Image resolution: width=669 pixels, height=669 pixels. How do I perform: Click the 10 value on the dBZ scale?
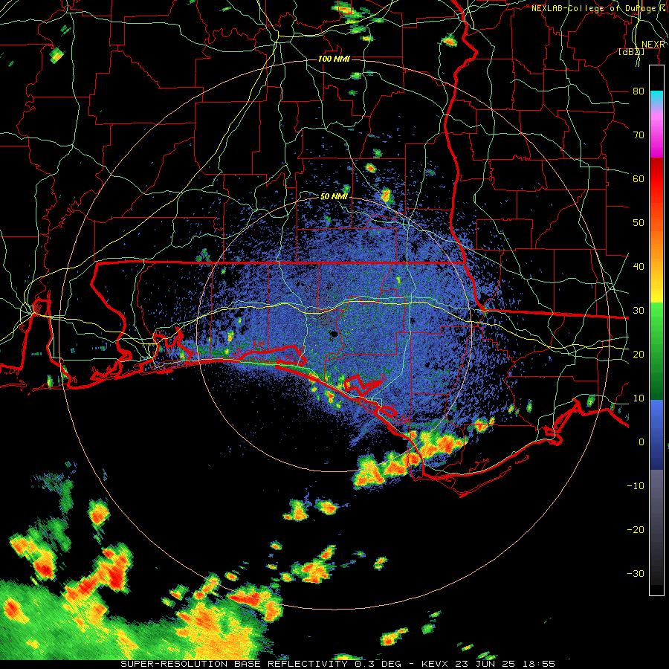tap(639, 398)
